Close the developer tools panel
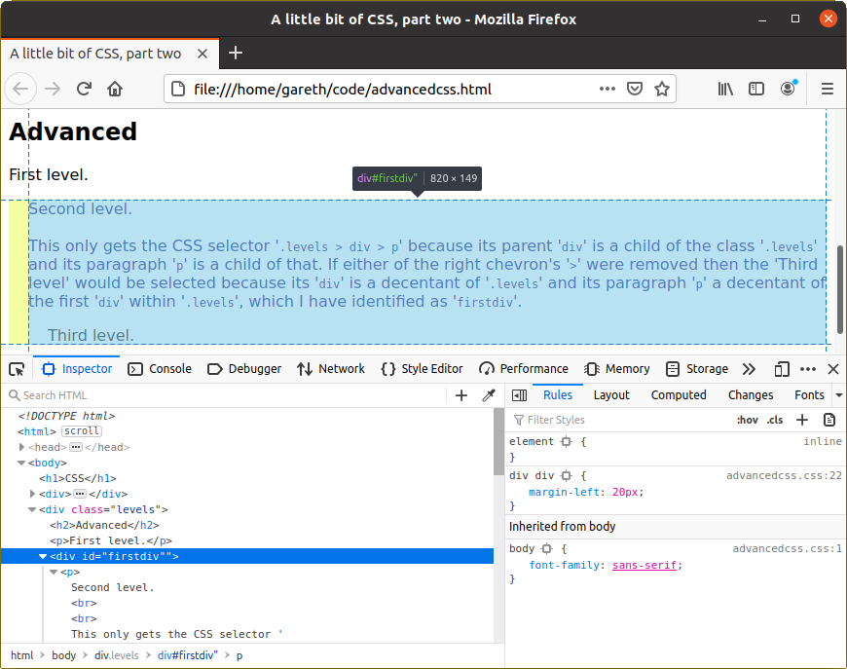This screenshot has width=847, height=669. click(x=833, y=369)
